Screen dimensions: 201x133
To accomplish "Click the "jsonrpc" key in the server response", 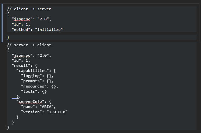I will tap(22, 56).
